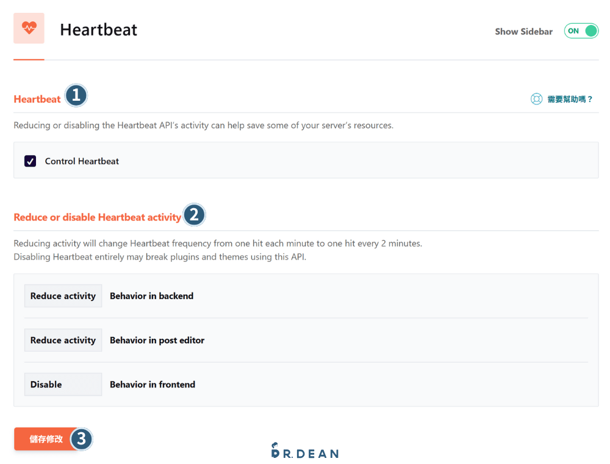Click numbered badge 1 beside Heartbeat
The width and height of the screenshot is (610, 464).
pyautogui.click(x=76, y=95)
